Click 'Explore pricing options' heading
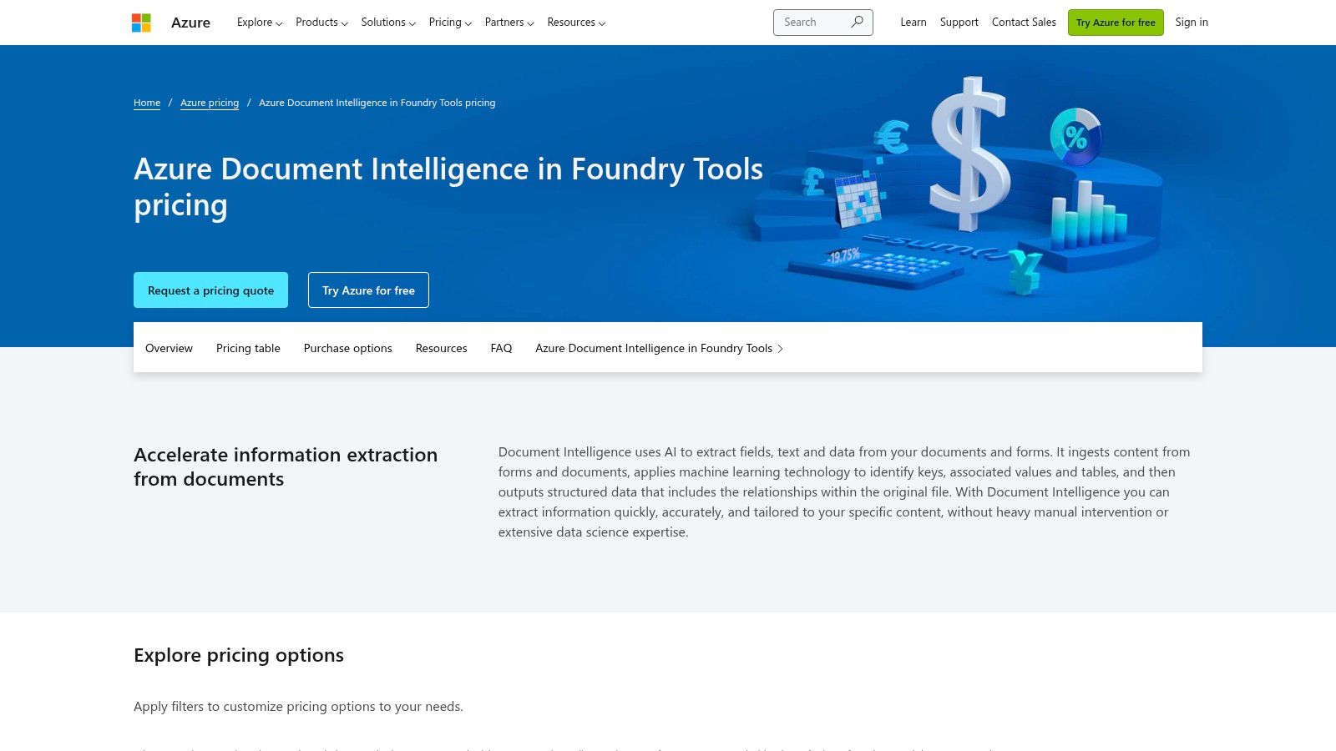 (x=239, y=655)
